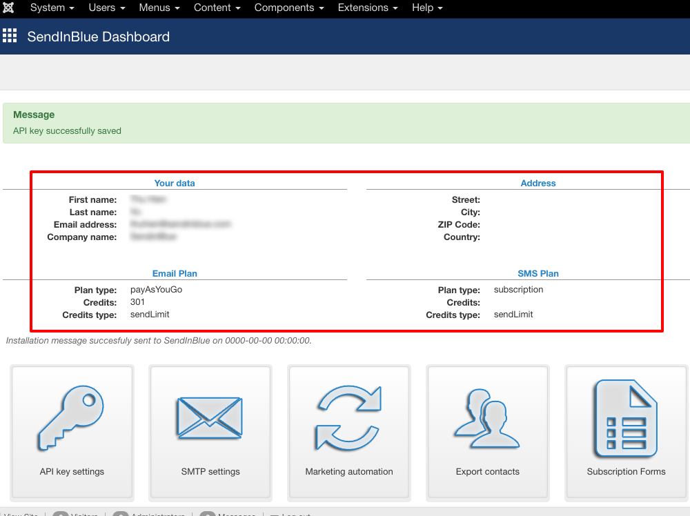Select the SMTP settings icon
This screenshot has height=516, width=690.
210,433
